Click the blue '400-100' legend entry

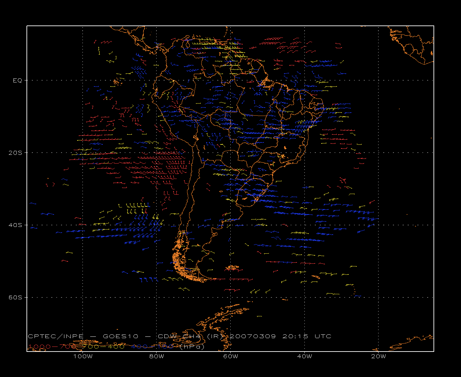(x=152, y=347)
